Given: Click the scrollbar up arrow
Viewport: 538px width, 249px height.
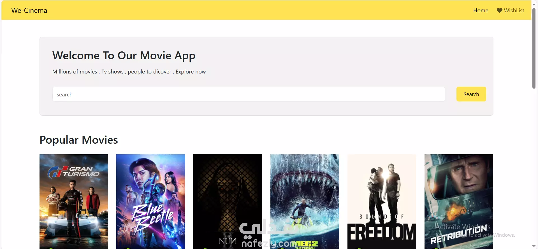Looking at the screenshot, I should click(534, 4).
